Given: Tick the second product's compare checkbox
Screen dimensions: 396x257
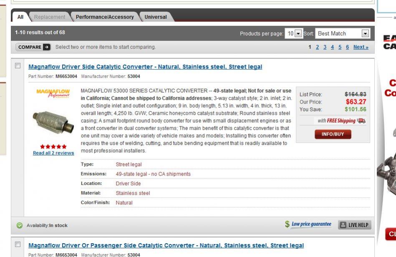Looking at the screenshot, I should 18,244.
